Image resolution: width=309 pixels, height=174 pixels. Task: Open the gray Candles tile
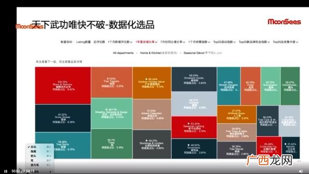[x=194, y=104]
